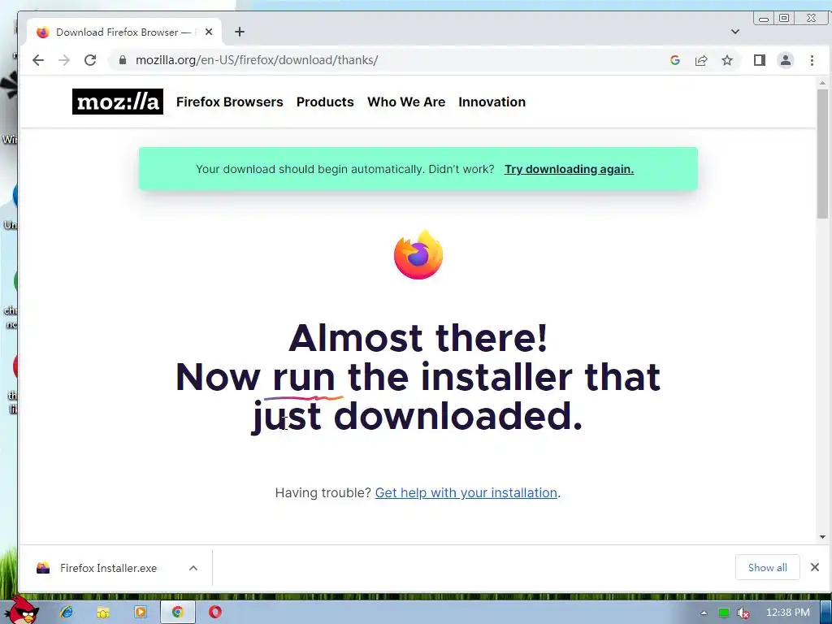Open the Google icon in address bar

click(675, 60)
